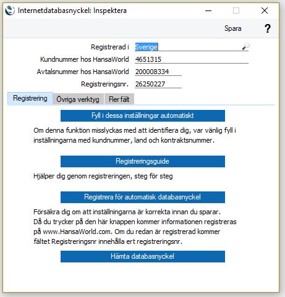The width and height of the screenshot is (285, 297).
Task: Click Avtalsnummer field containing 200008334
Action: coord(158,72)
